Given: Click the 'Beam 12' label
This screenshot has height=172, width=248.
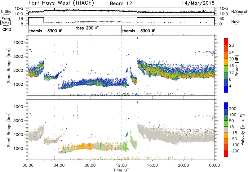Looking at the screenshot, I should pyautogui.click(x=121, y=3).
